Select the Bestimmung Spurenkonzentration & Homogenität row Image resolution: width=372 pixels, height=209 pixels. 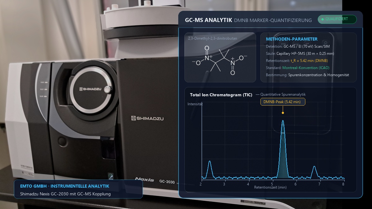(x=308, y=75)
